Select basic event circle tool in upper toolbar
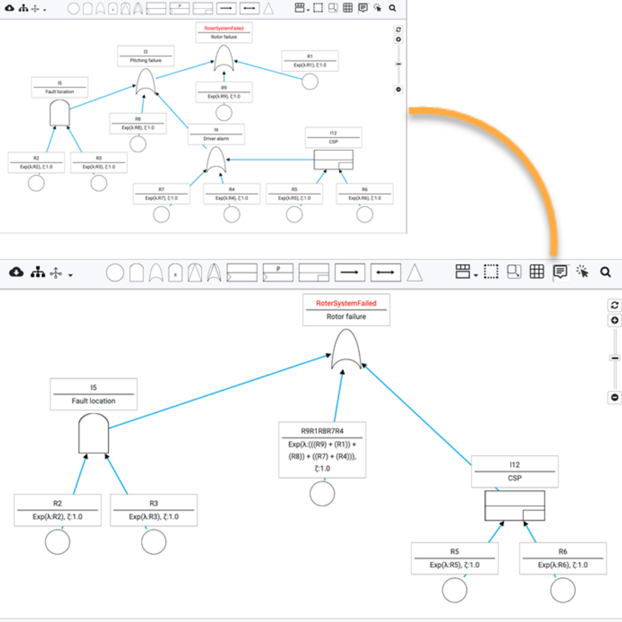 pos(73,9)
